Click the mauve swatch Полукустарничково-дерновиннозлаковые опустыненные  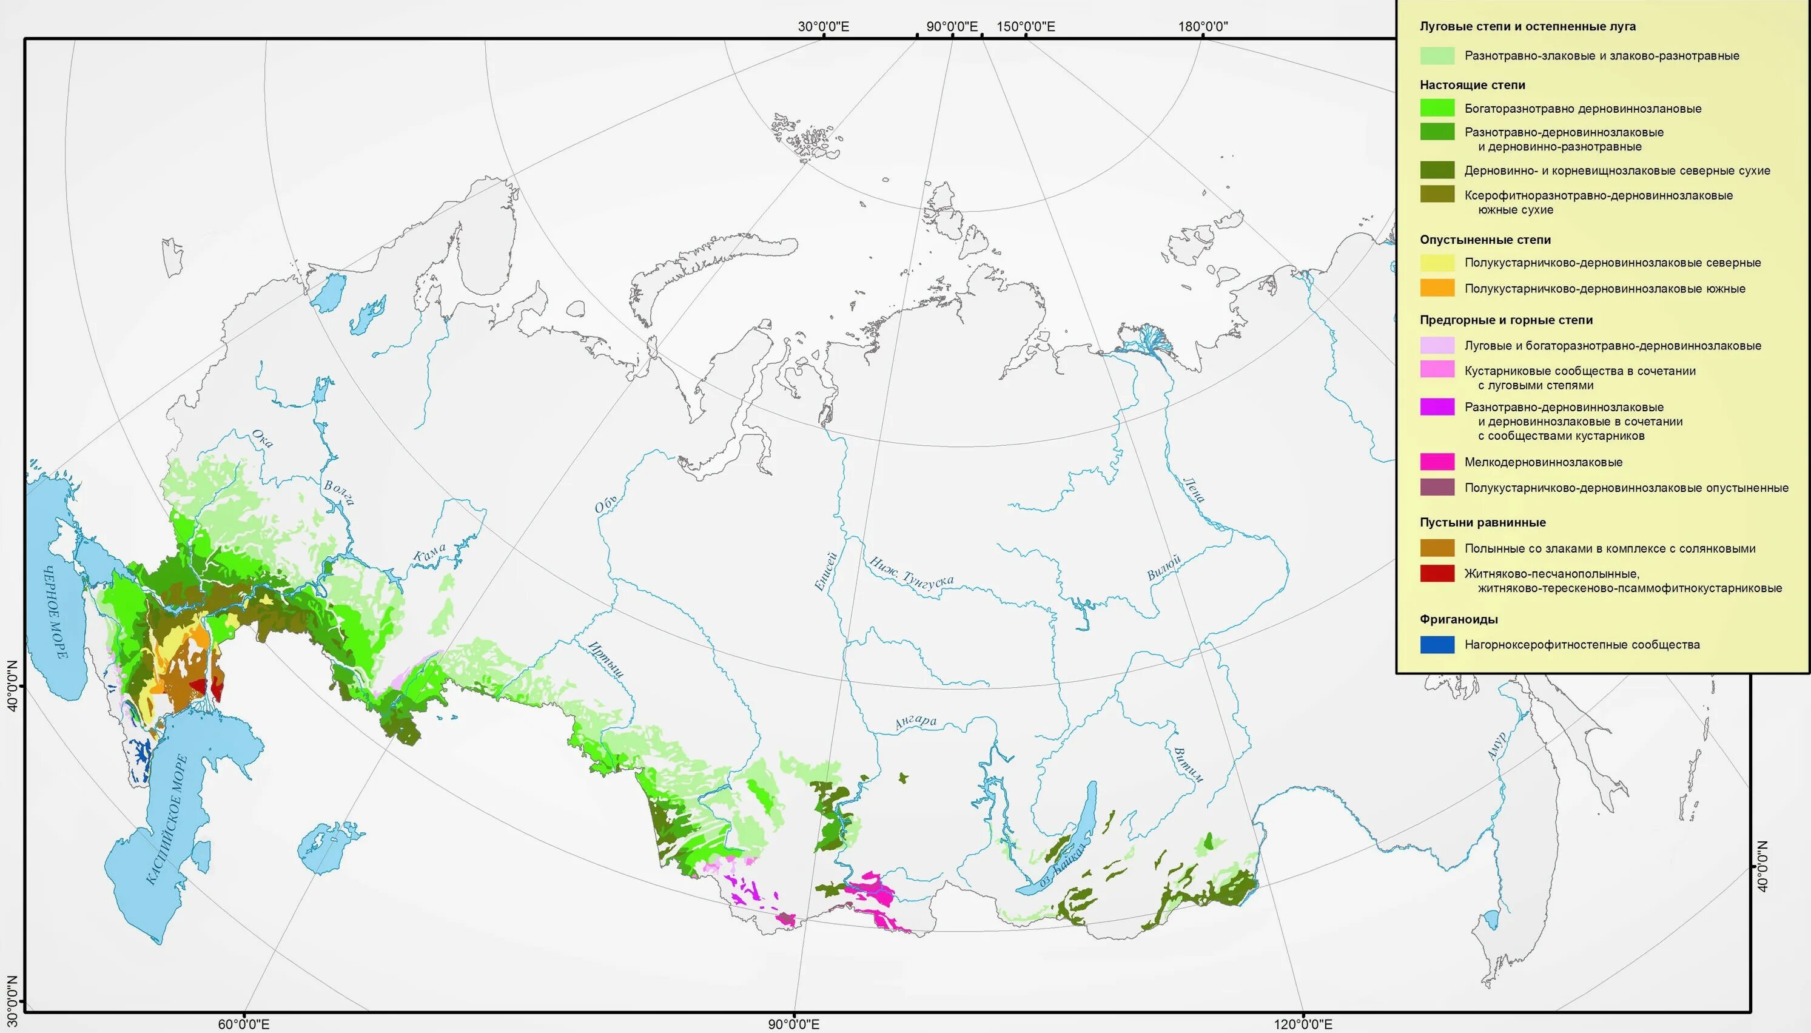pyautogui.click(x=1437, y=488)
